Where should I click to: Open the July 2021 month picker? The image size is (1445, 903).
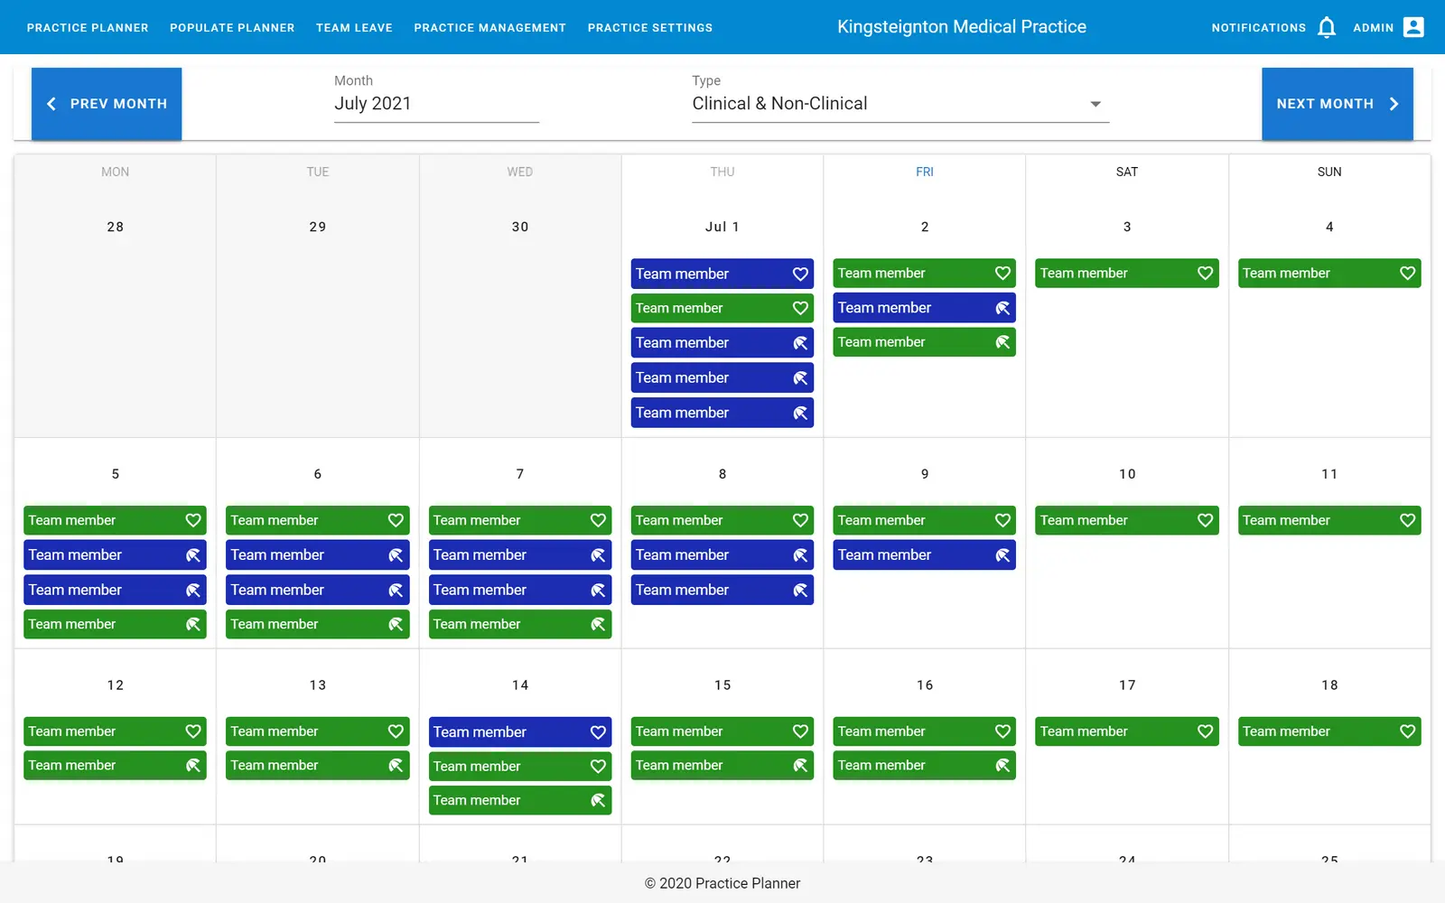(x=436, y=104)
